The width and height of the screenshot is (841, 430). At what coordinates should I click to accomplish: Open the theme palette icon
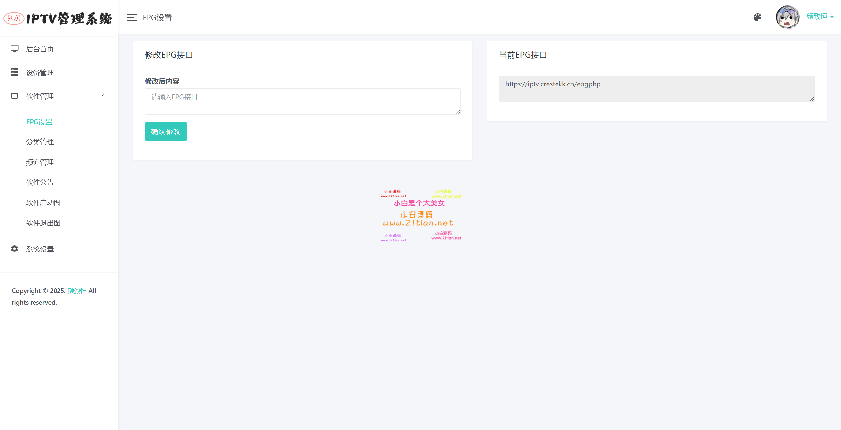click(x=757, y=17)
